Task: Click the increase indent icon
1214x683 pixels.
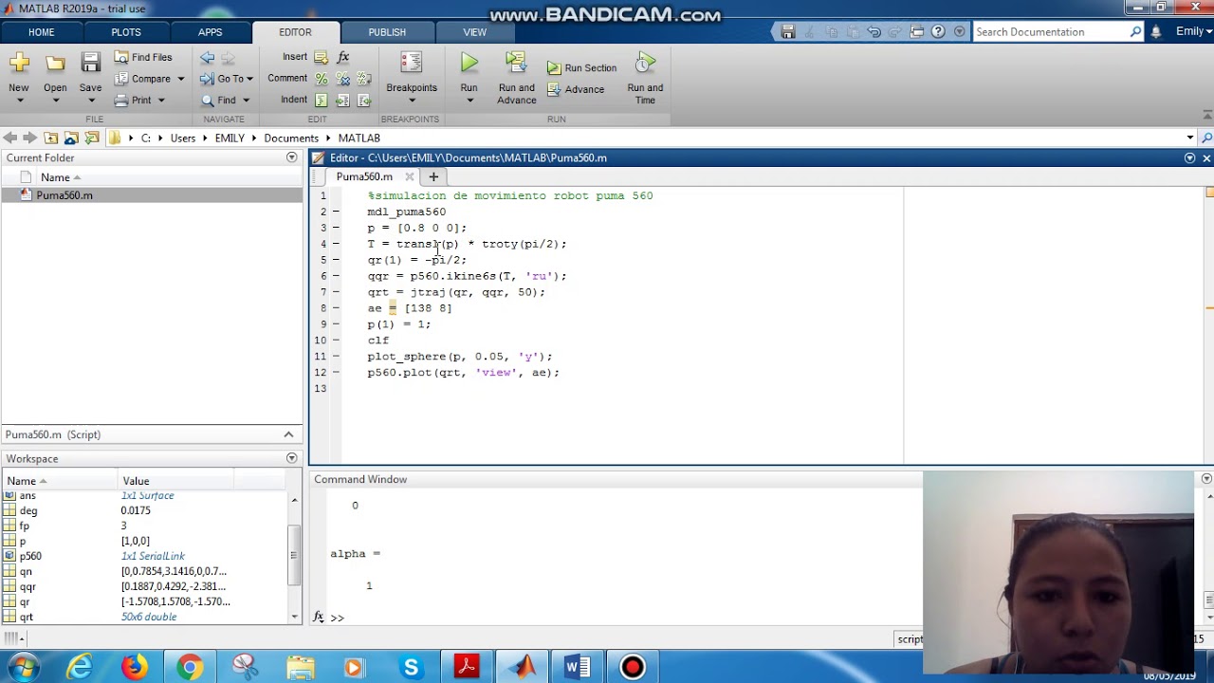Action: [x=342, y=101]
